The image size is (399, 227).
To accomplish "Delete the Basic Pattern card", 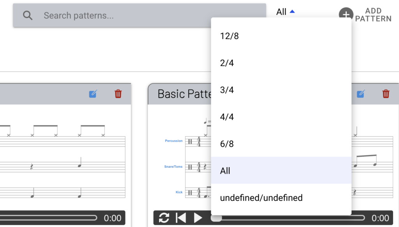I will pyautogui.click(x=386, y=94).
